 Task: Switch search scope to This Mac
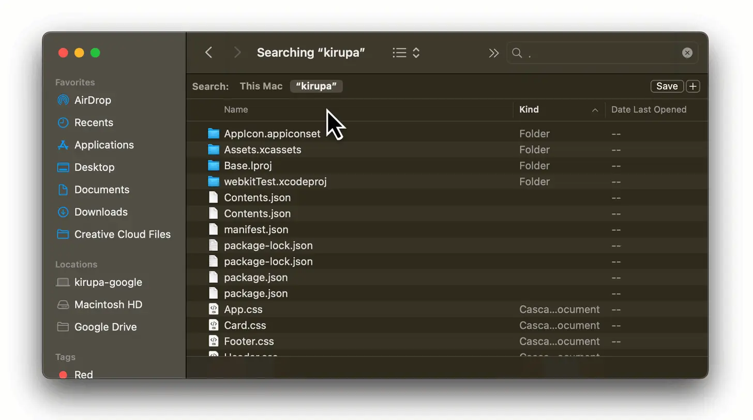[x=261, y=86]
